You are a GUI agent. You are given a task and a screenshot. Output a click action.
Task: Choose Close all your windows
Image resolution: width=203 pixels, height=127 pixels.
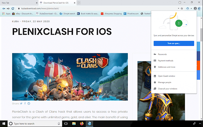(174, 89)
